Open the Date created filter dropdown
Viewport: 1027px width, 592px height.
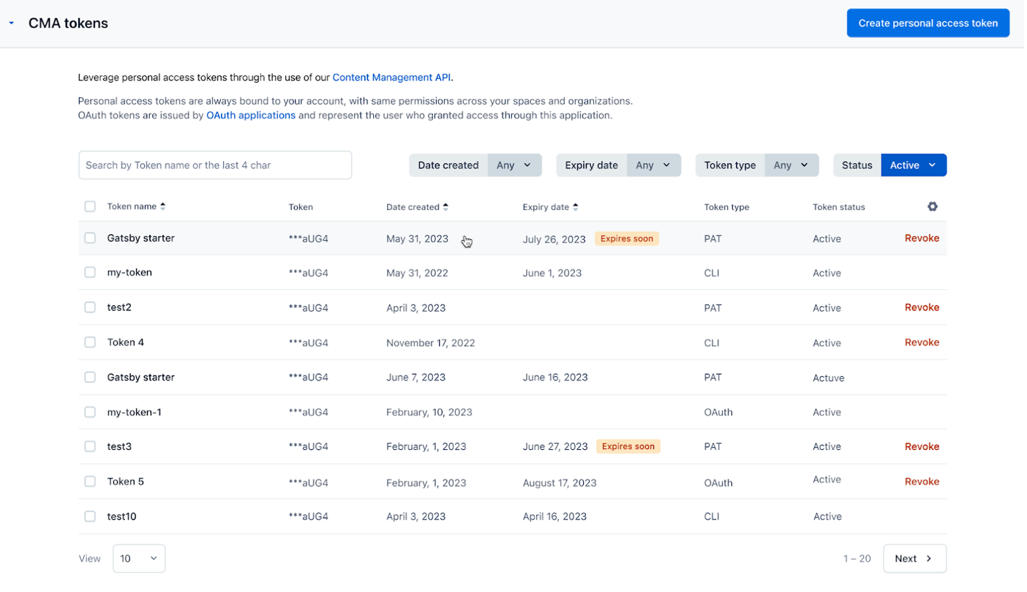pos(514,165)
